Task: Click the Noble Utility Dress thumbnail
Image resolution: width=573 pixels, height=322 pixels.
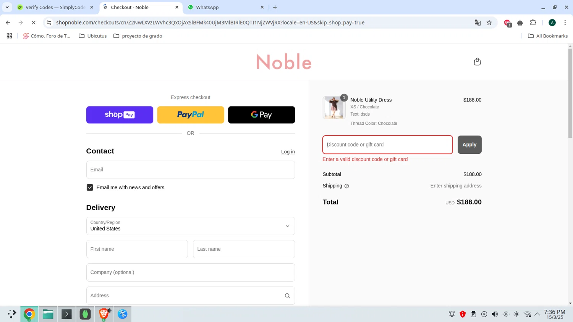Action: click(334, 108)
